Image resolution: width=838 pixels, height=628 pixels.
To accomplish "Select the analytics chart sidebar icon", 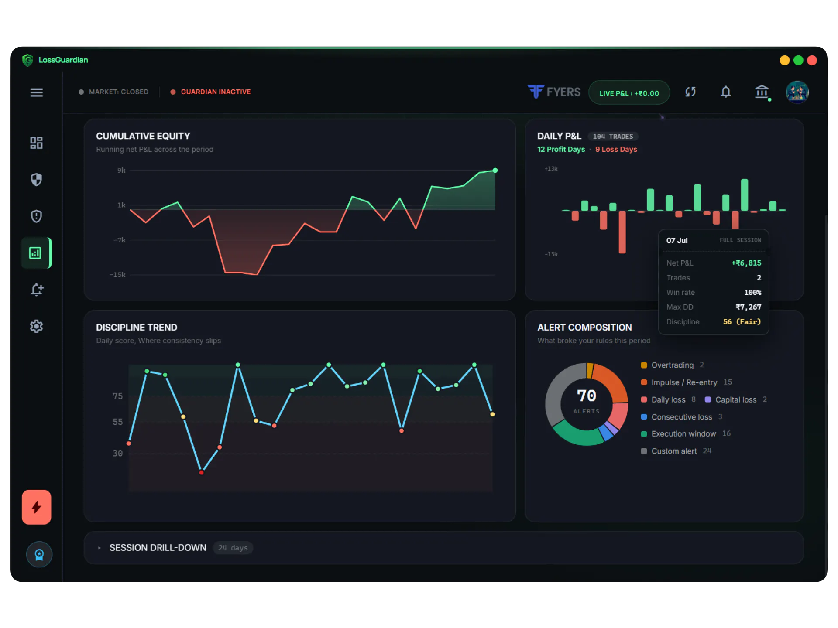I will coord(35,253).
